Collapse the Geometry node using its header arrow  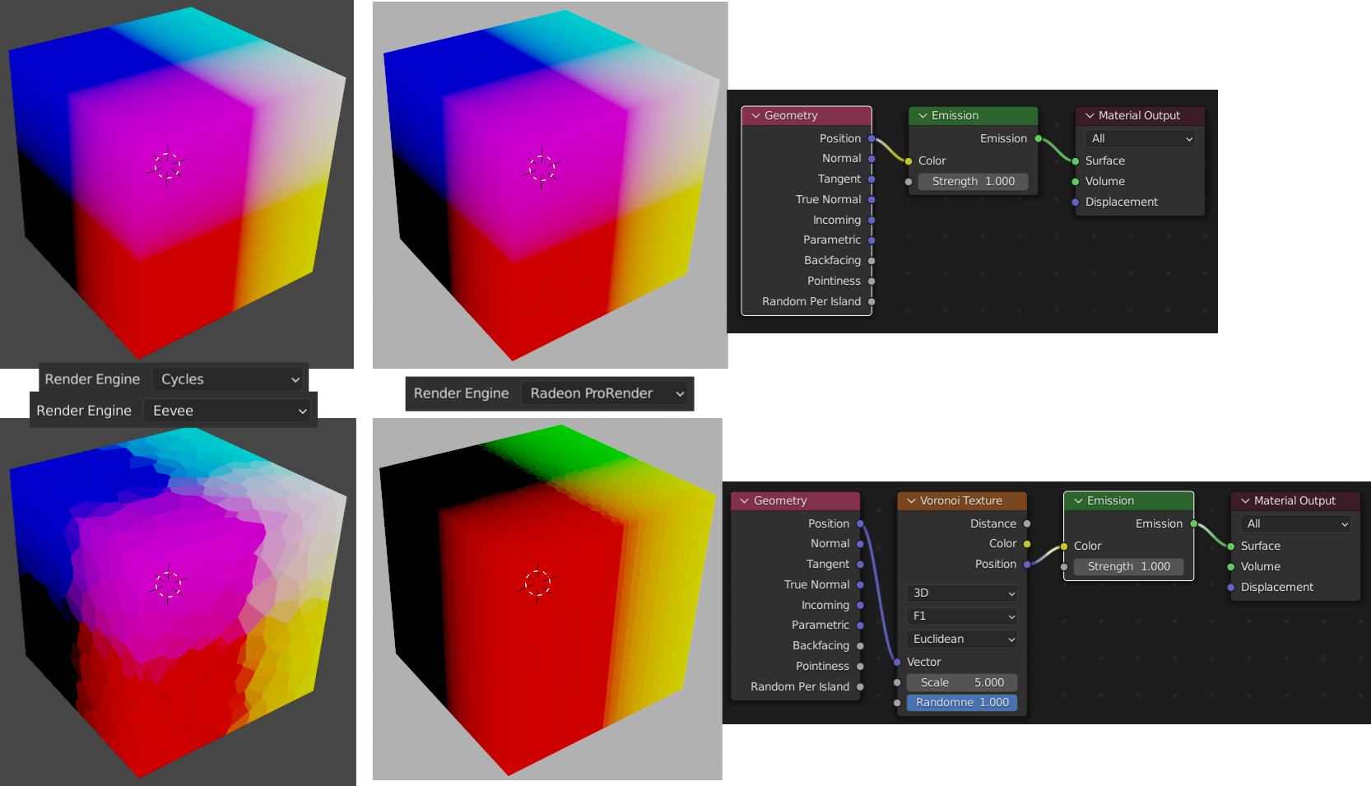pyautogui.click(x=755, y=115)
